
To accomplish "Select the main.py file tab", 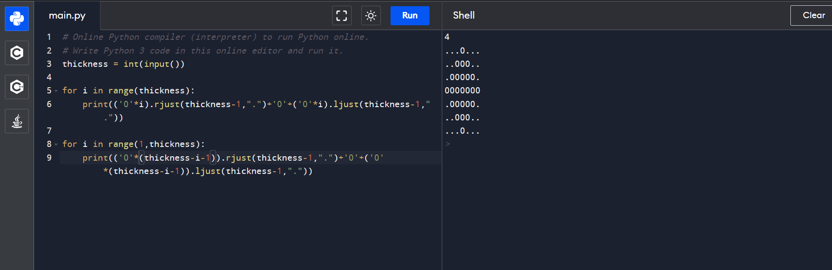I will click(x=67, y=15).
